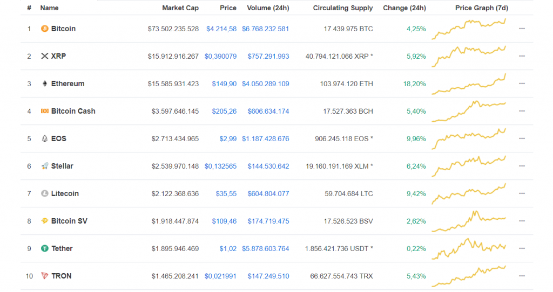Click the Bitcoin Cash logo icon
The height and width of the screenshot is (292, 553).
pyautogui.click(x=44, y=111)
